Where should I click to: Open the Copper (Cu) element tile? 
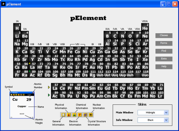tap(92, 50)
